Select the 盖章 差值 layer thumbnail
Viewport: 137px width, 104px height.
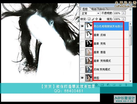89,52
